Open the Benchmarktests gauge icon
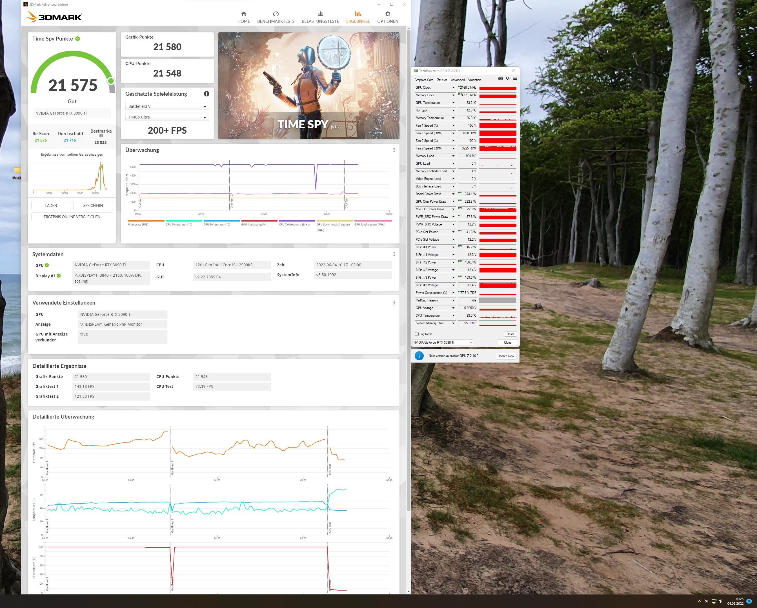The width and height of the screenshot is (757, 608). pyautogui.click(x=276, y=14)
